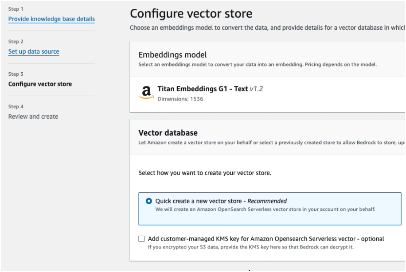Click the Quick create option card description
The image size is (406, 272).
tap(265, 209)
